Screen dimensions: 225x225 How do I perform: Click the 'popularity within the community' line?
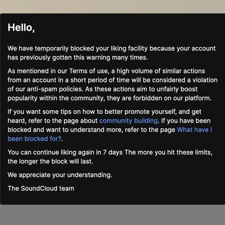point(109,98)
